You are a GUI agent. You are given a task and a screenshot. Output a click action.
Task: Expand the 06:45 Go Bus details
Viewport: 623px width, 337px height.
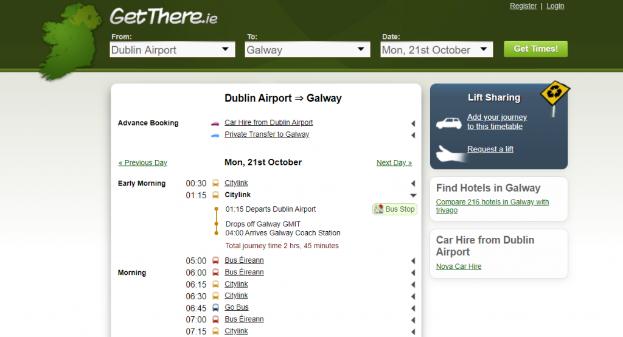pyautogui.click(x=413, y=308)
